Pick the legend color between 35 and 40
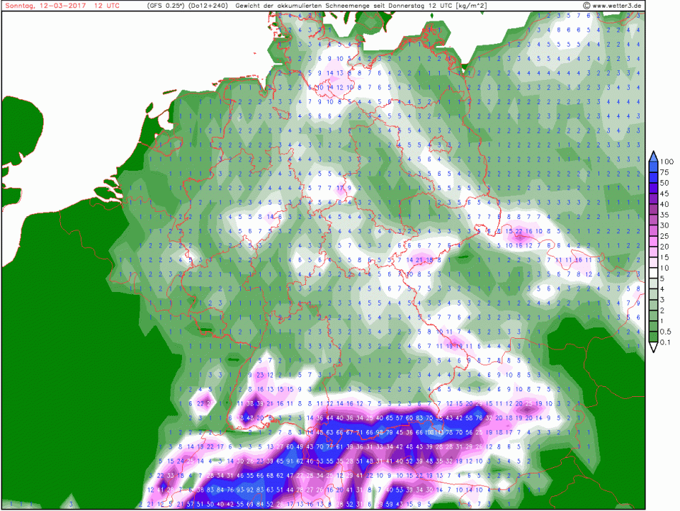This screenshot has height=511, width=680. [x=654, y=209]
